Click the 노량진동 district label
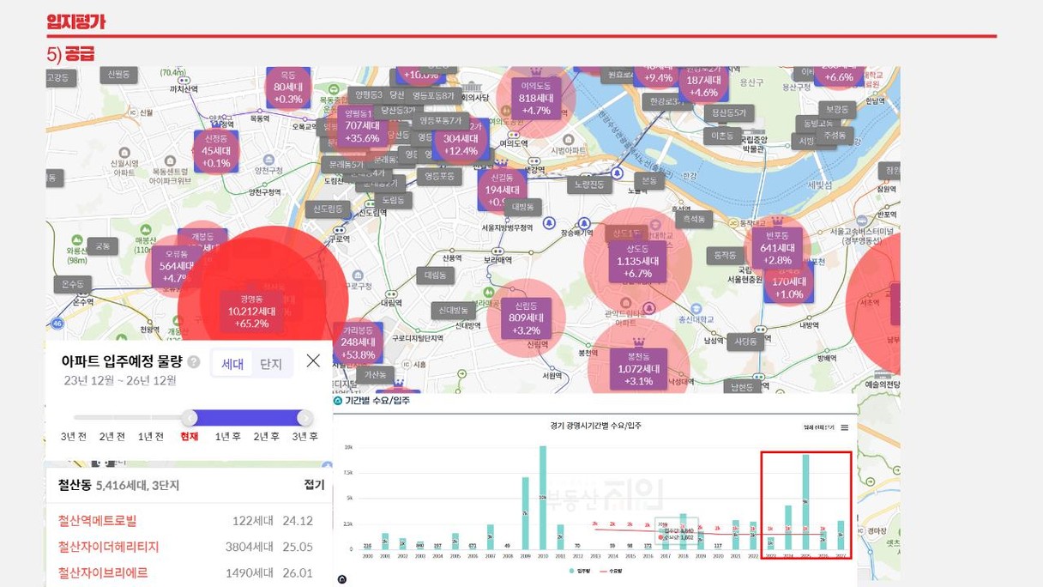Viewport: 1043px width, 587px height. coord(589,184)
